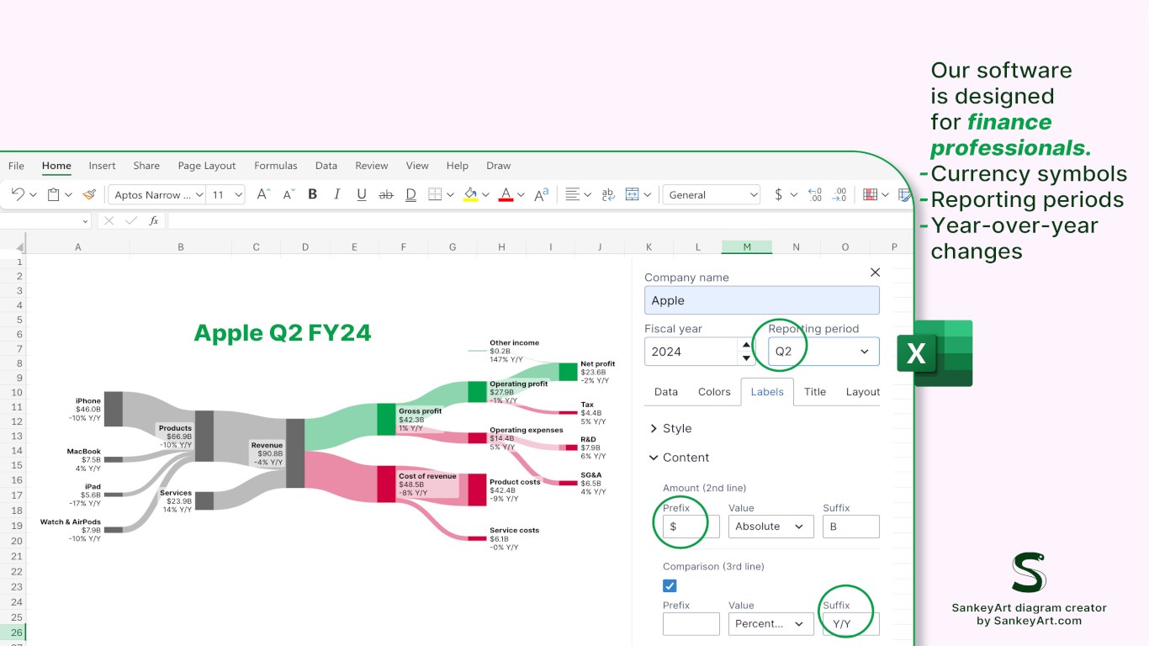Toggle Underline formatting

tap(362, 194)
